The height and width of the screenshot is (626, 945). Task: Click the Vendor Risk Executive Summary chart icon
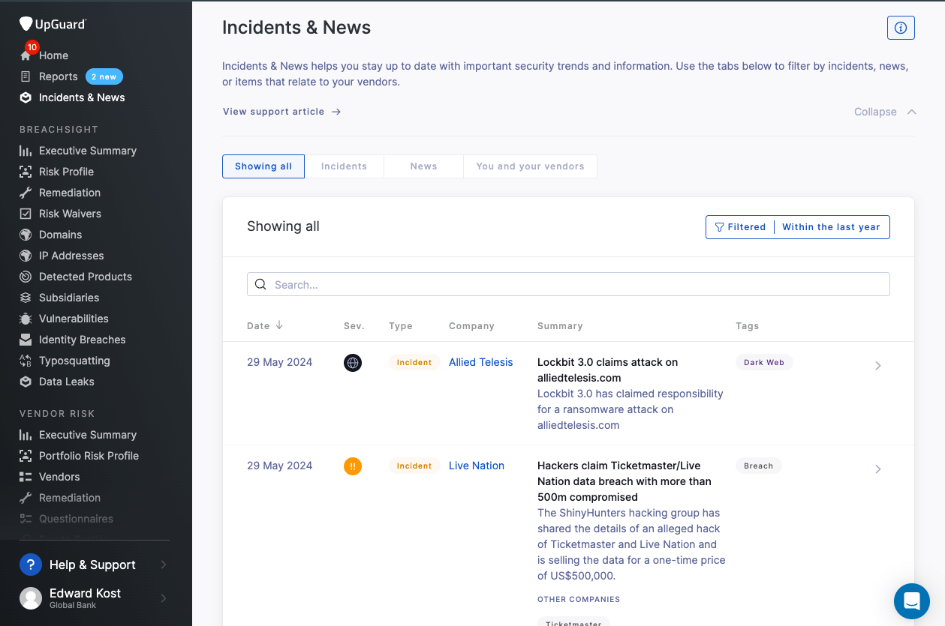pos(26,435)
